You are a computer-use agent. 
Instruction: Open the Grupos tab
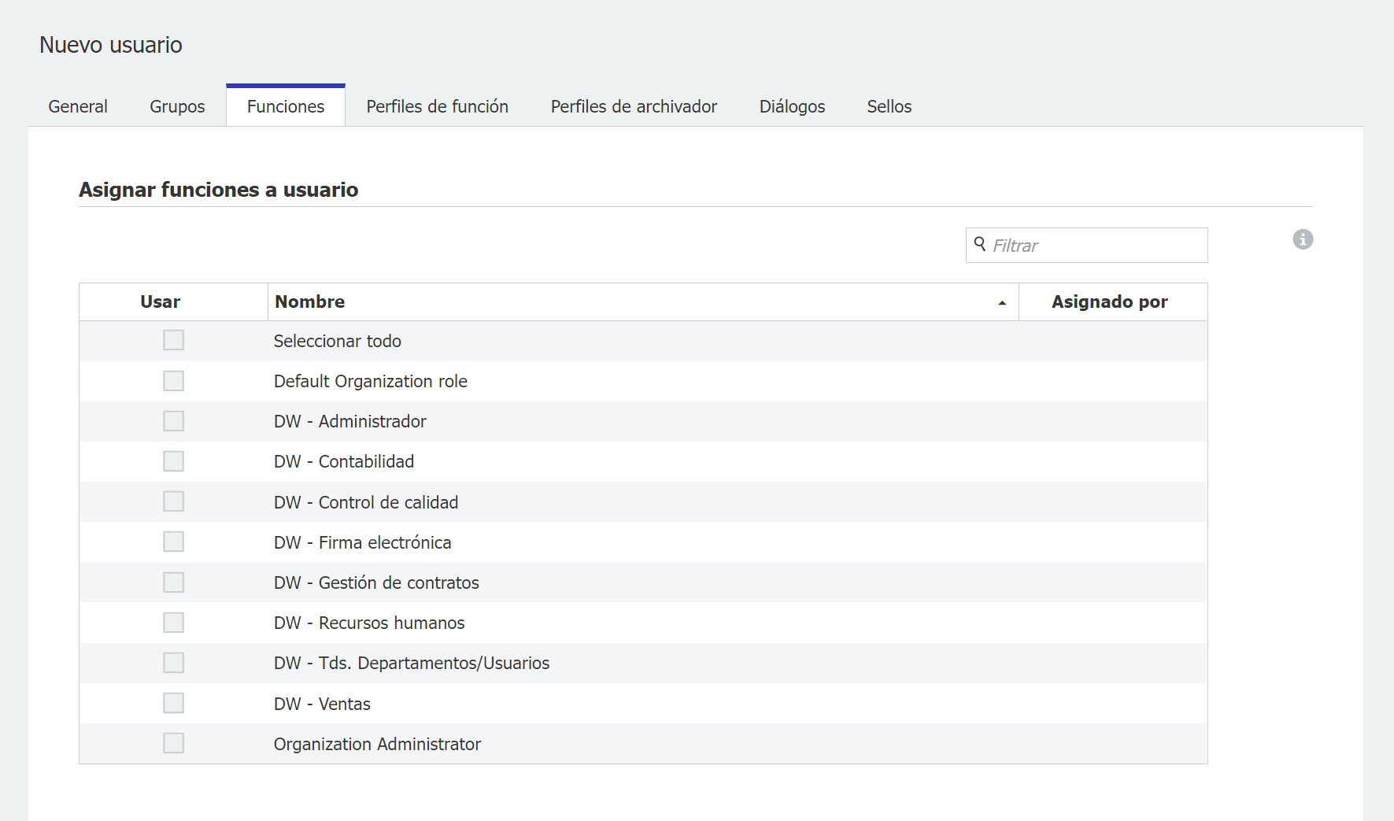coord(177,106)
